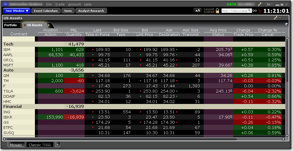Select the TSLA contract row
Image resolution: width=293 pixels, height=151 pixels.
144,91
